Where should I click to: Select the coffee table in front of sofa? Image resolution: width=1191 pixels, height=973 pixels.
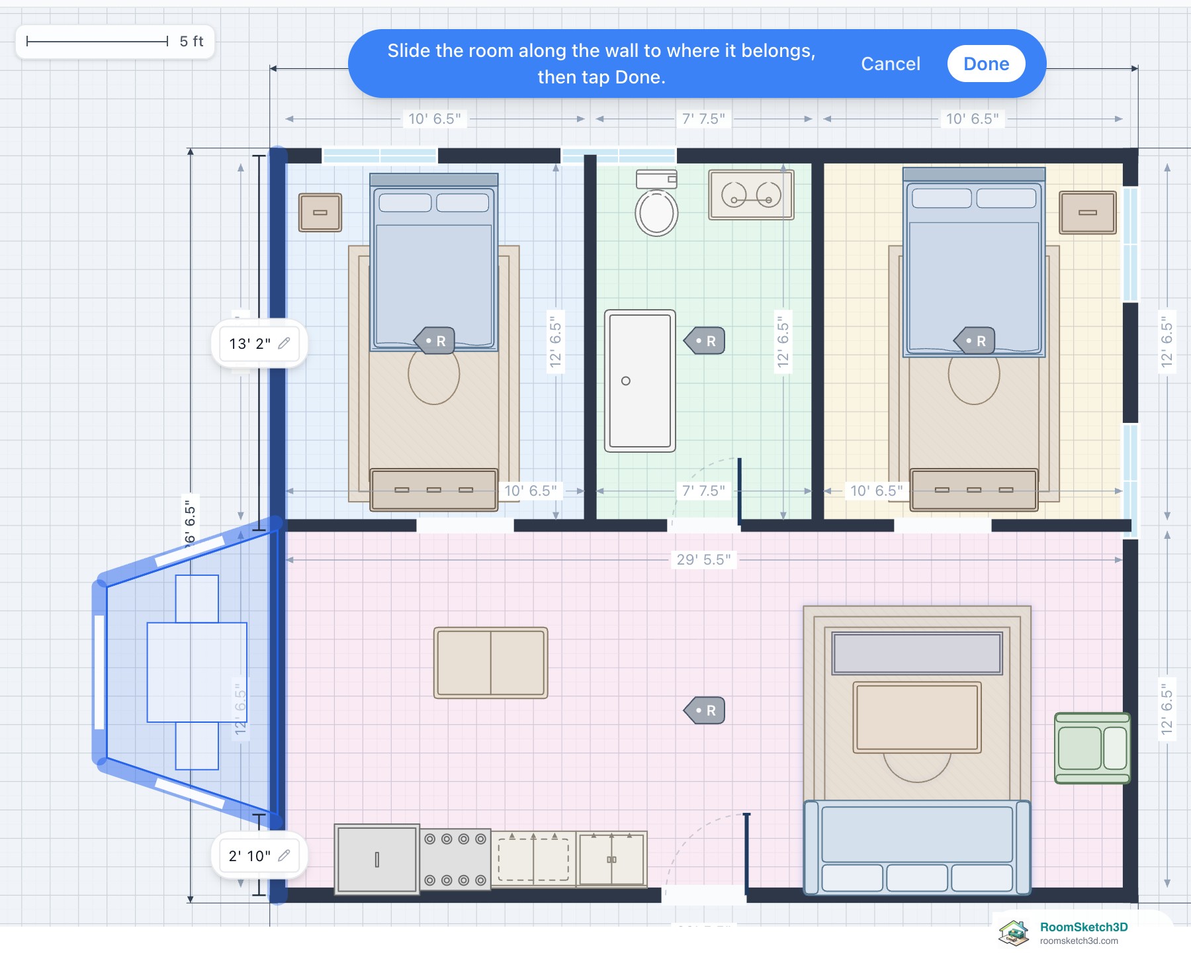(917, 718)
